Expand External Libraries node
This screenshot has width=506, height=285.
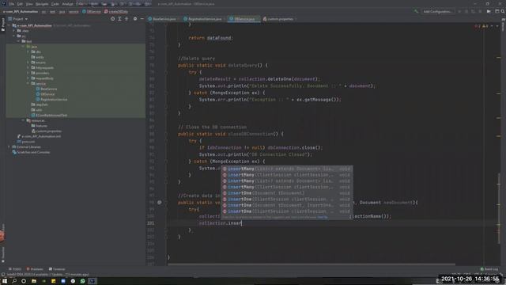[9, 146]
